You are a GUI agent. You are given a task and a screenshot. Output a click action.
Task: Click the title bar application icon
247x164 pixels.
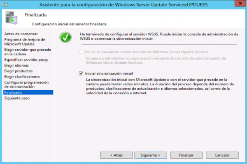point(5,5)
